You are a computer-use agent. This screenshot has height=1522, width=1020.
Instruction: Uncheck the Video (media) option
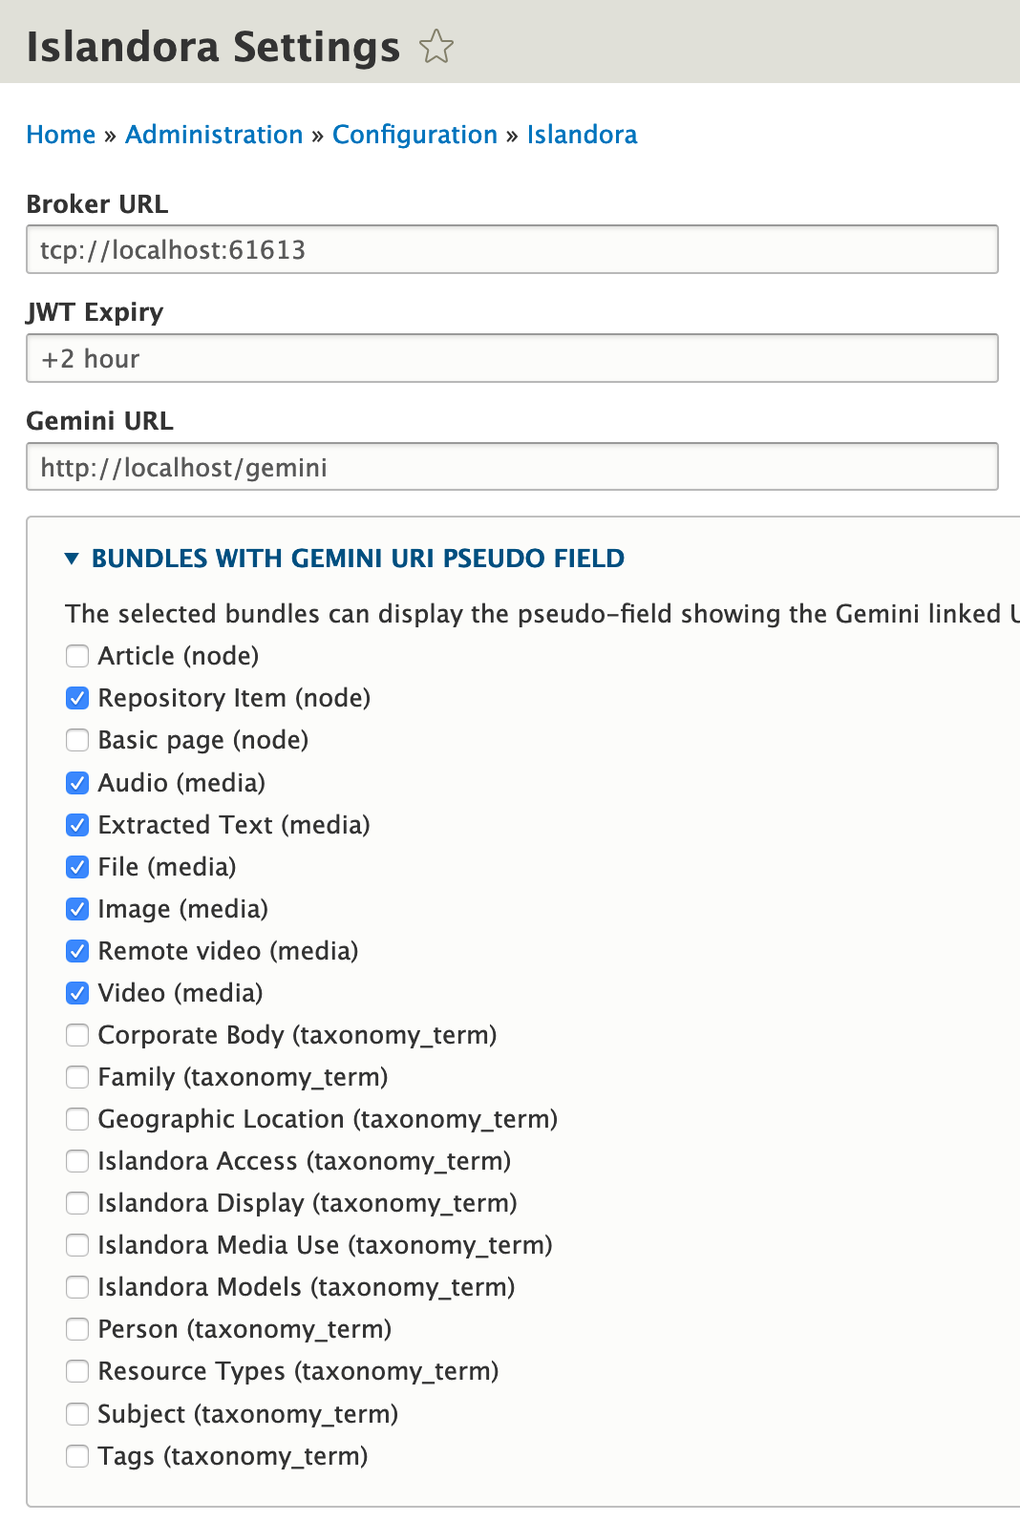coord(76,993)
